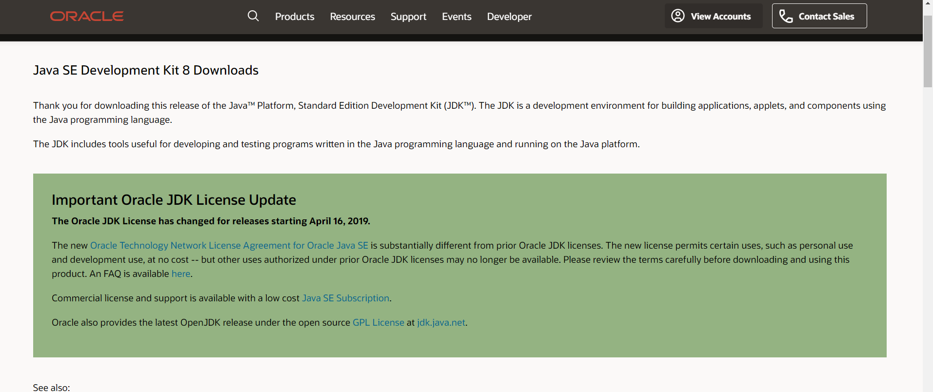Open the search magnifier icon

(x=253, y=16)
